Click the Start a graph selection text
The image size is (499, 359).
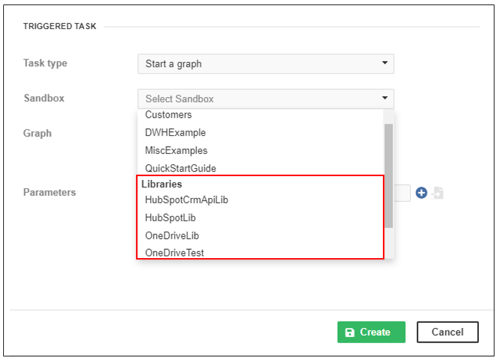(174, 64)
